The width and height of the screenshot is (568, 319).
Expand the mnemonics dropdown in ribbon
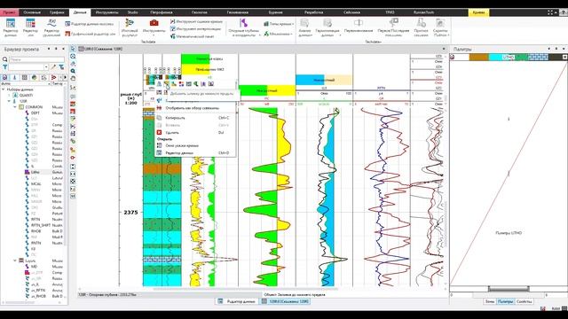tap(278, 34)
